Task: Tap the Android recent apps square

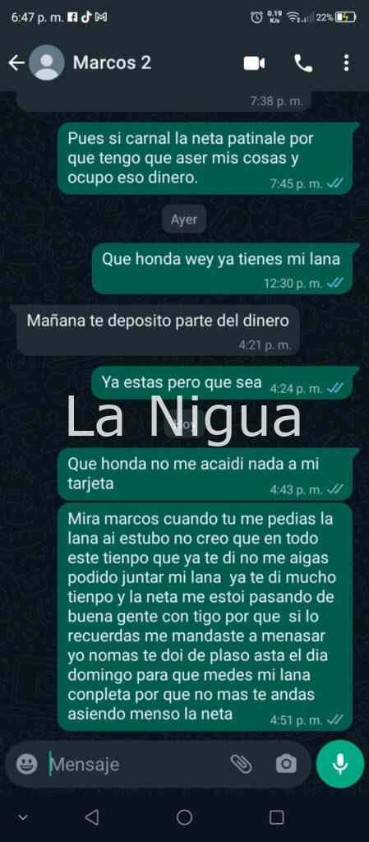Action: (277, 817)
